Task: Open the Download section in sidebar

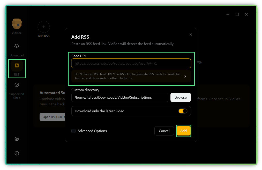Action: [x=17, y=46]
